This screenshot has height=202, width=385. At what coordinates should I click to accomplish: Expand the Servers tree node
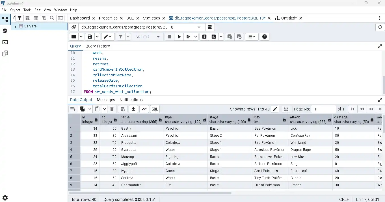[16, 26]
